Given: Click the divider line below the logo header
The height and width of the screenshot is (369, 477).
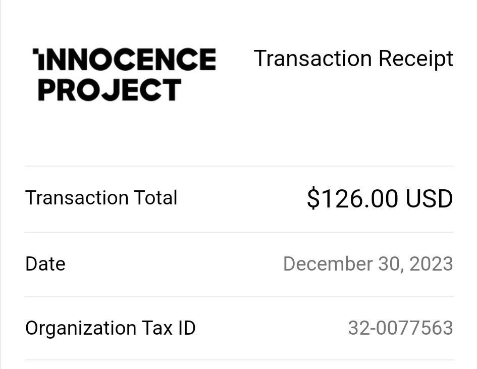Looking at the screenshot, I should pos(239,166).
